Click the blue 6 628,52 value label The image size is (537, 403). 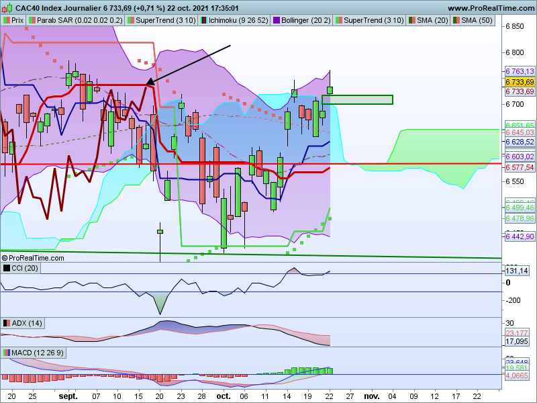tap(520, 142)
